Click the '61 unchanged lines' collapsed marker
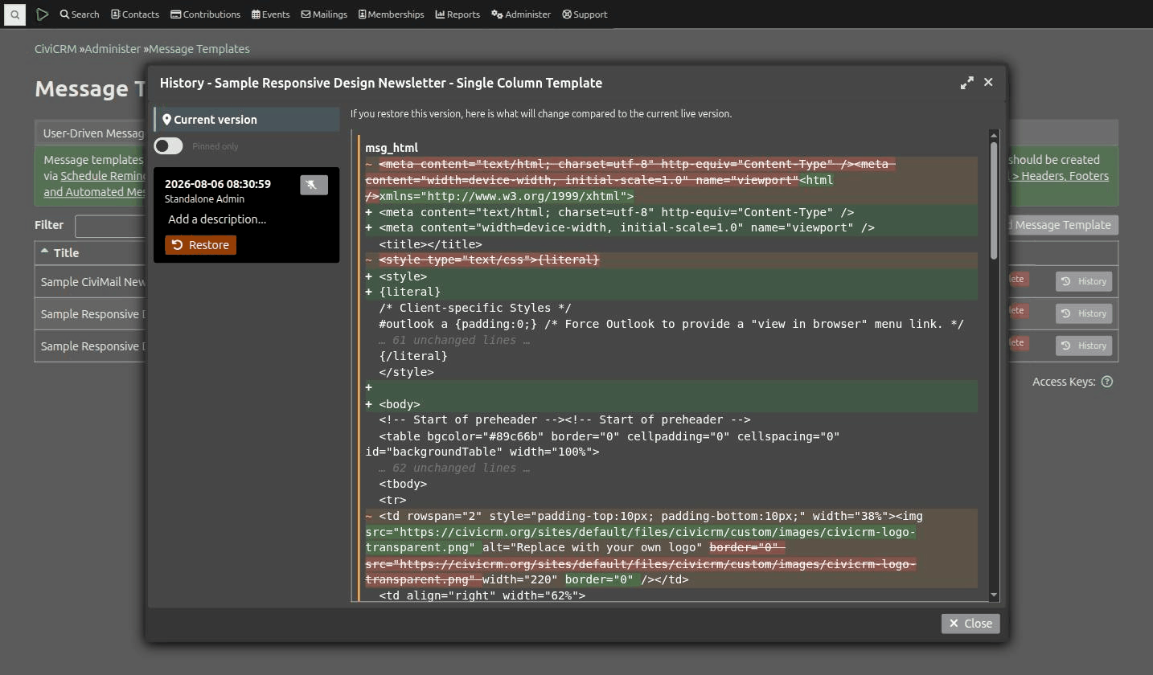This screenshot has width=1153, height=675. click(x=454, y=340)
